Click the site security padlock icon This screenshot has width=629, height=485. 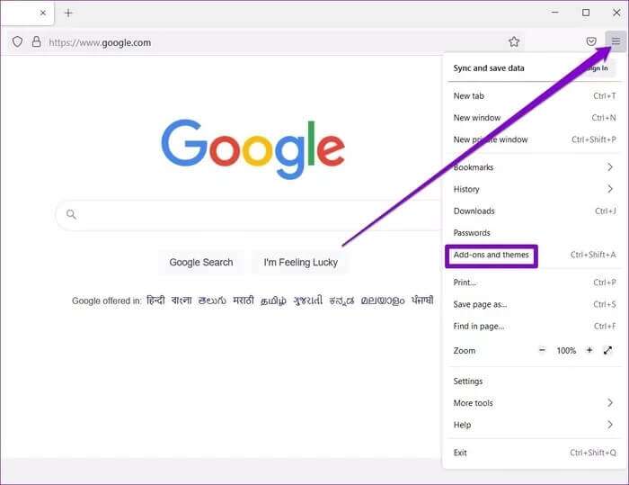click(x=36, y=41)
